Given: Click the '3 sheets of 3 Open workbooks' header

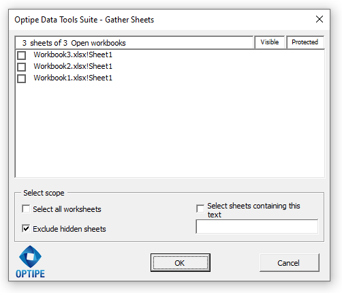Looking at the screenshot, I should click(x=134, y=42).
